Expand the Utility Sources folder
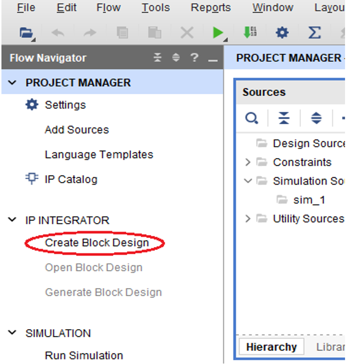 (248, 219)
